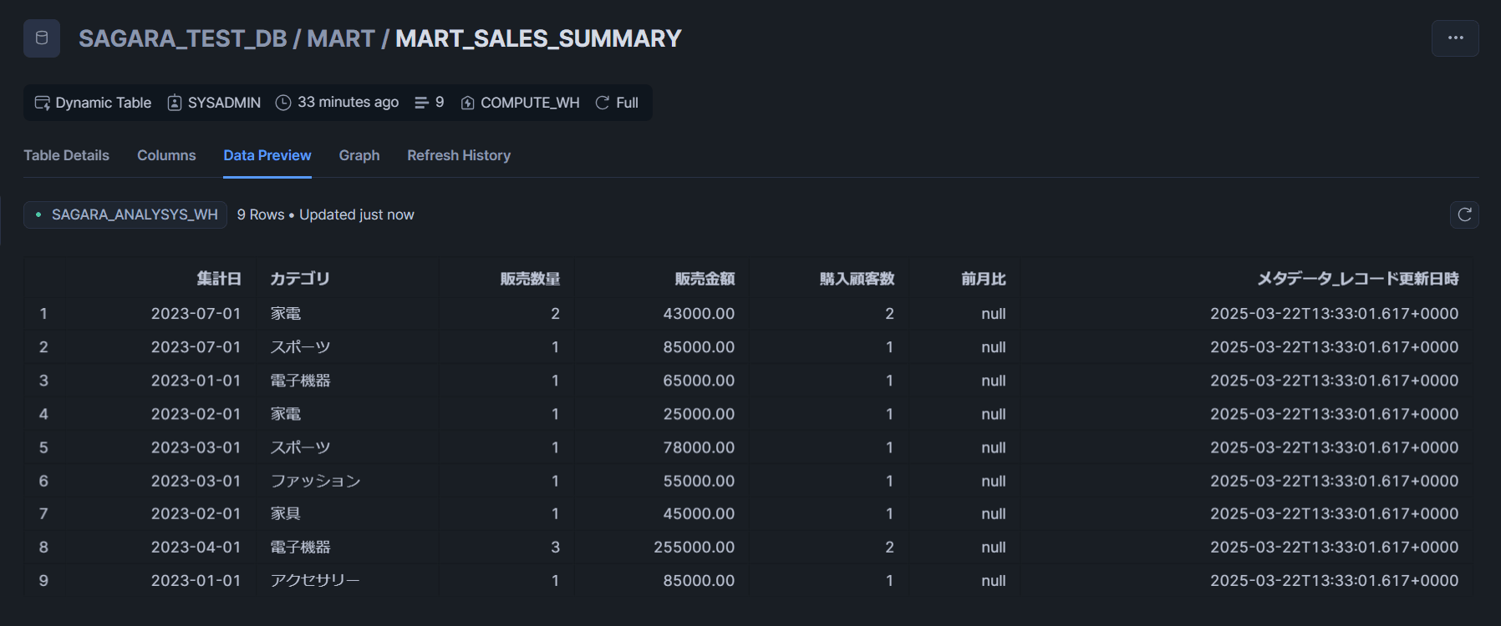Select the 78000.00 sales amount cell
This screenshot has height=626, width=1501.
click(699, 447)
